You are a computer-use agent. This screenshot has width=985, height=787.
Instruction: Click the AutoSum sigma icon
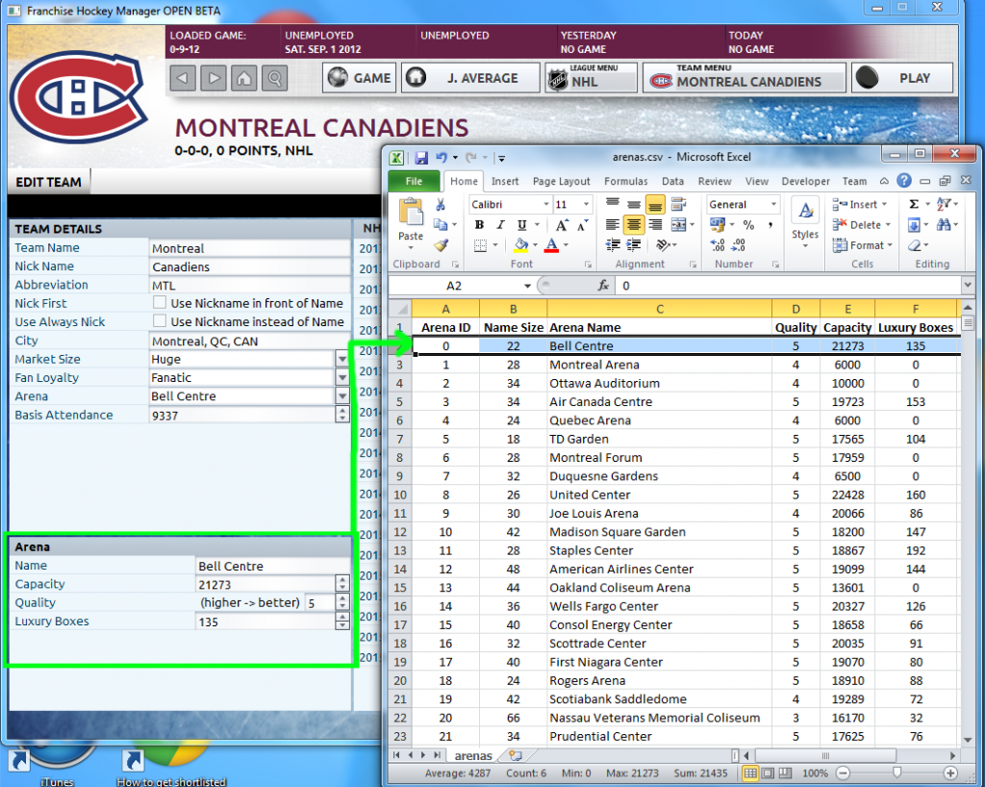(914, 204)
